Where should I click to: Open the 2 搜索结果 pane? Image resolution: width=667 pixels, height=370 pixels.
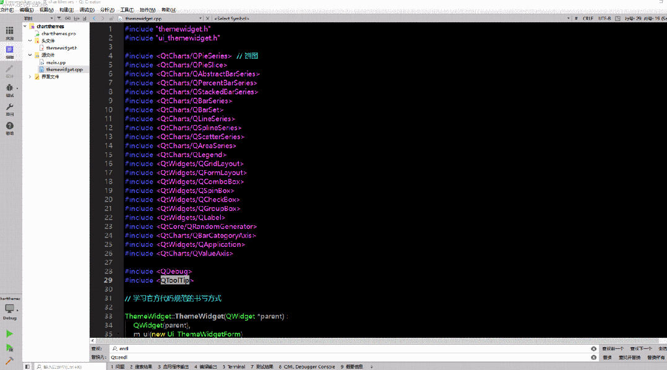[141, 367]
